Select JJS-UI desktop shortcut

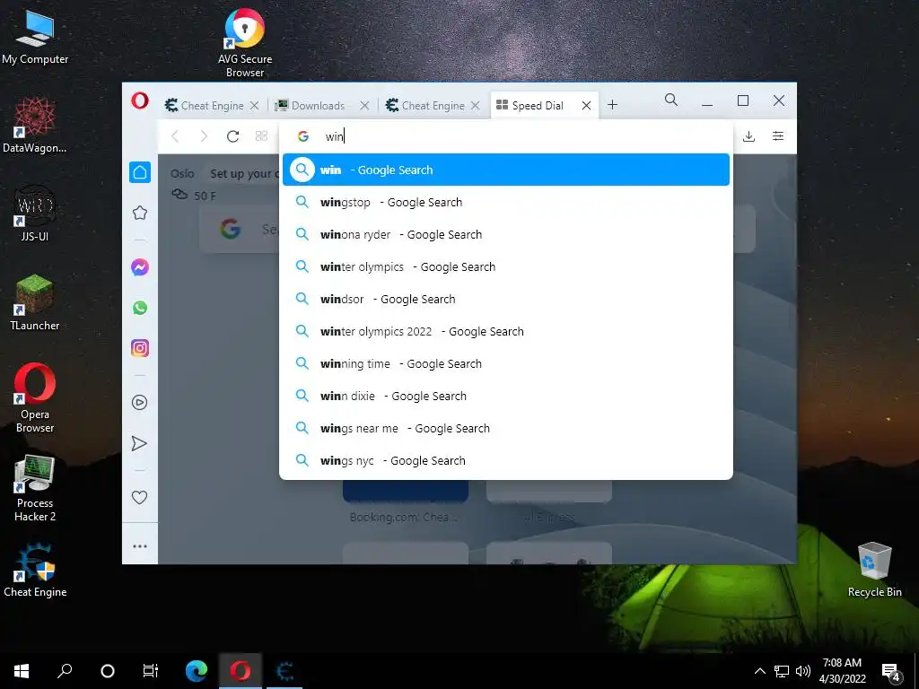pos(35,214)
